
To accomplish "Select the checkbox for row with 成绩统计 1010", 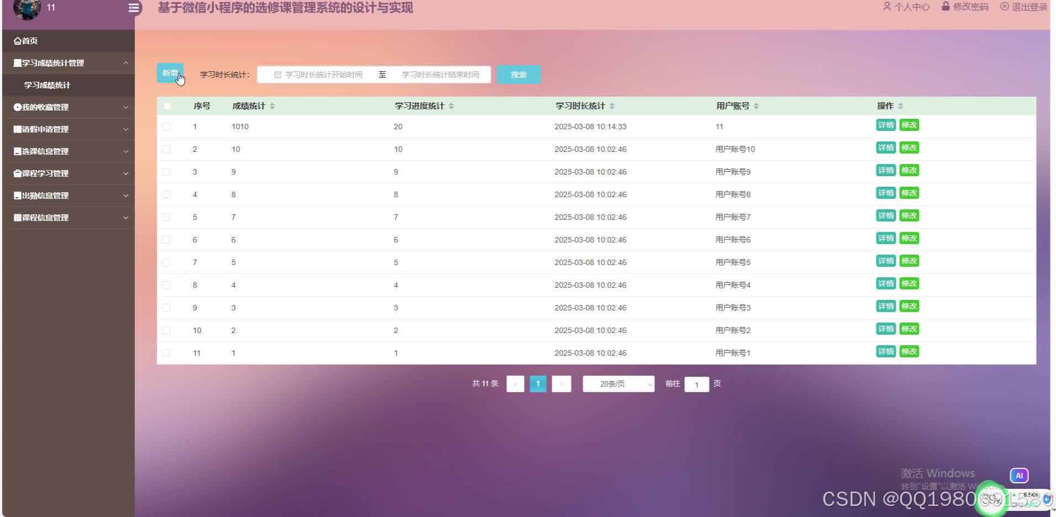I will (167, 126).
